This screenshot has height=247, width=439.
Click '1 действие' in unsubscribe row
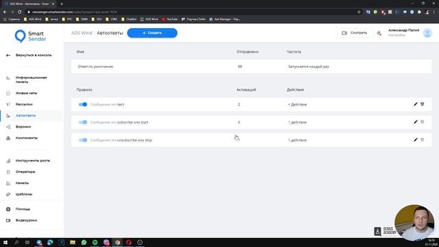pos(297,140)
